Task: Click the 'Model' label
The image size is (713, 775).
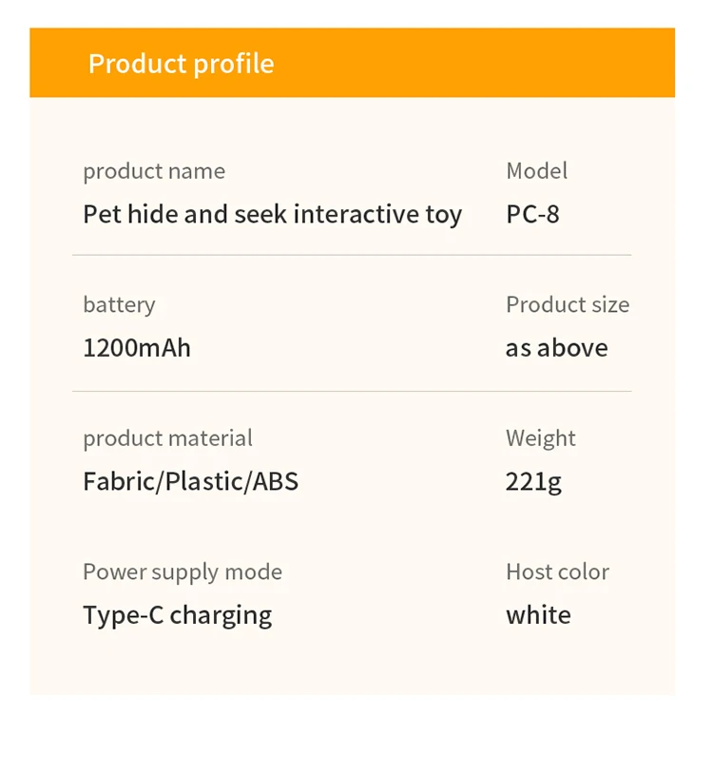Action: 536,170
